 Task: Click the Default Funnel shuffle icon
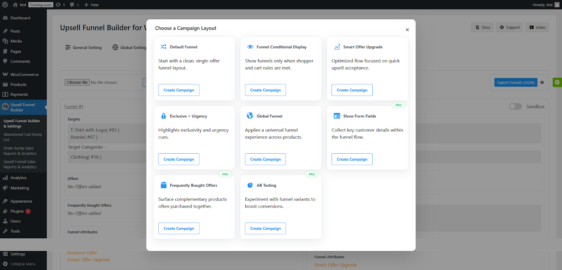coord(163,47)
